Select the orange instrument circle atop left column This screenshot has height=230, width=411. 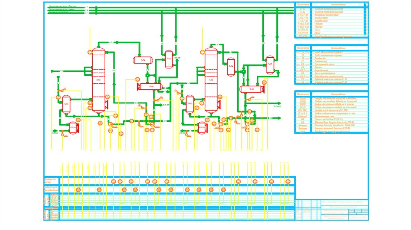[90, 52]
